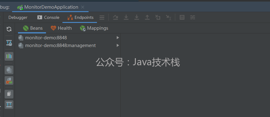Click the Spring leaf icon on MonitorDemoApplication tab

(20, 7)
